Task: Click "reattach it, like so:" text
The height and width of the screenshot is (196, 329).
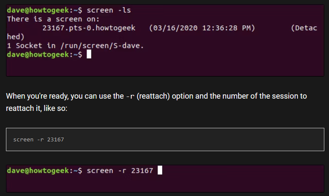Action: [38, 108]
